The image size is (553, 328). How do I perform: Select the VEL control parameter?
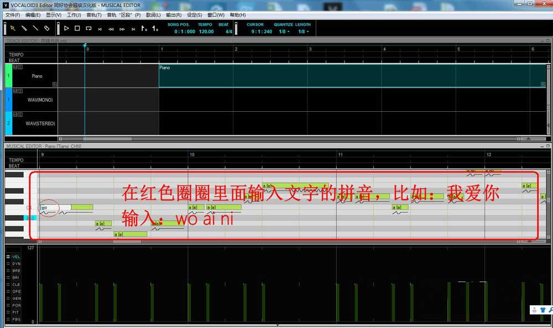coord(16,257)
